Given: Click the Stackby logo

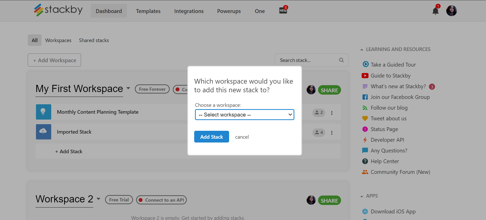Looking at the screenshot, I should (58, 10).
